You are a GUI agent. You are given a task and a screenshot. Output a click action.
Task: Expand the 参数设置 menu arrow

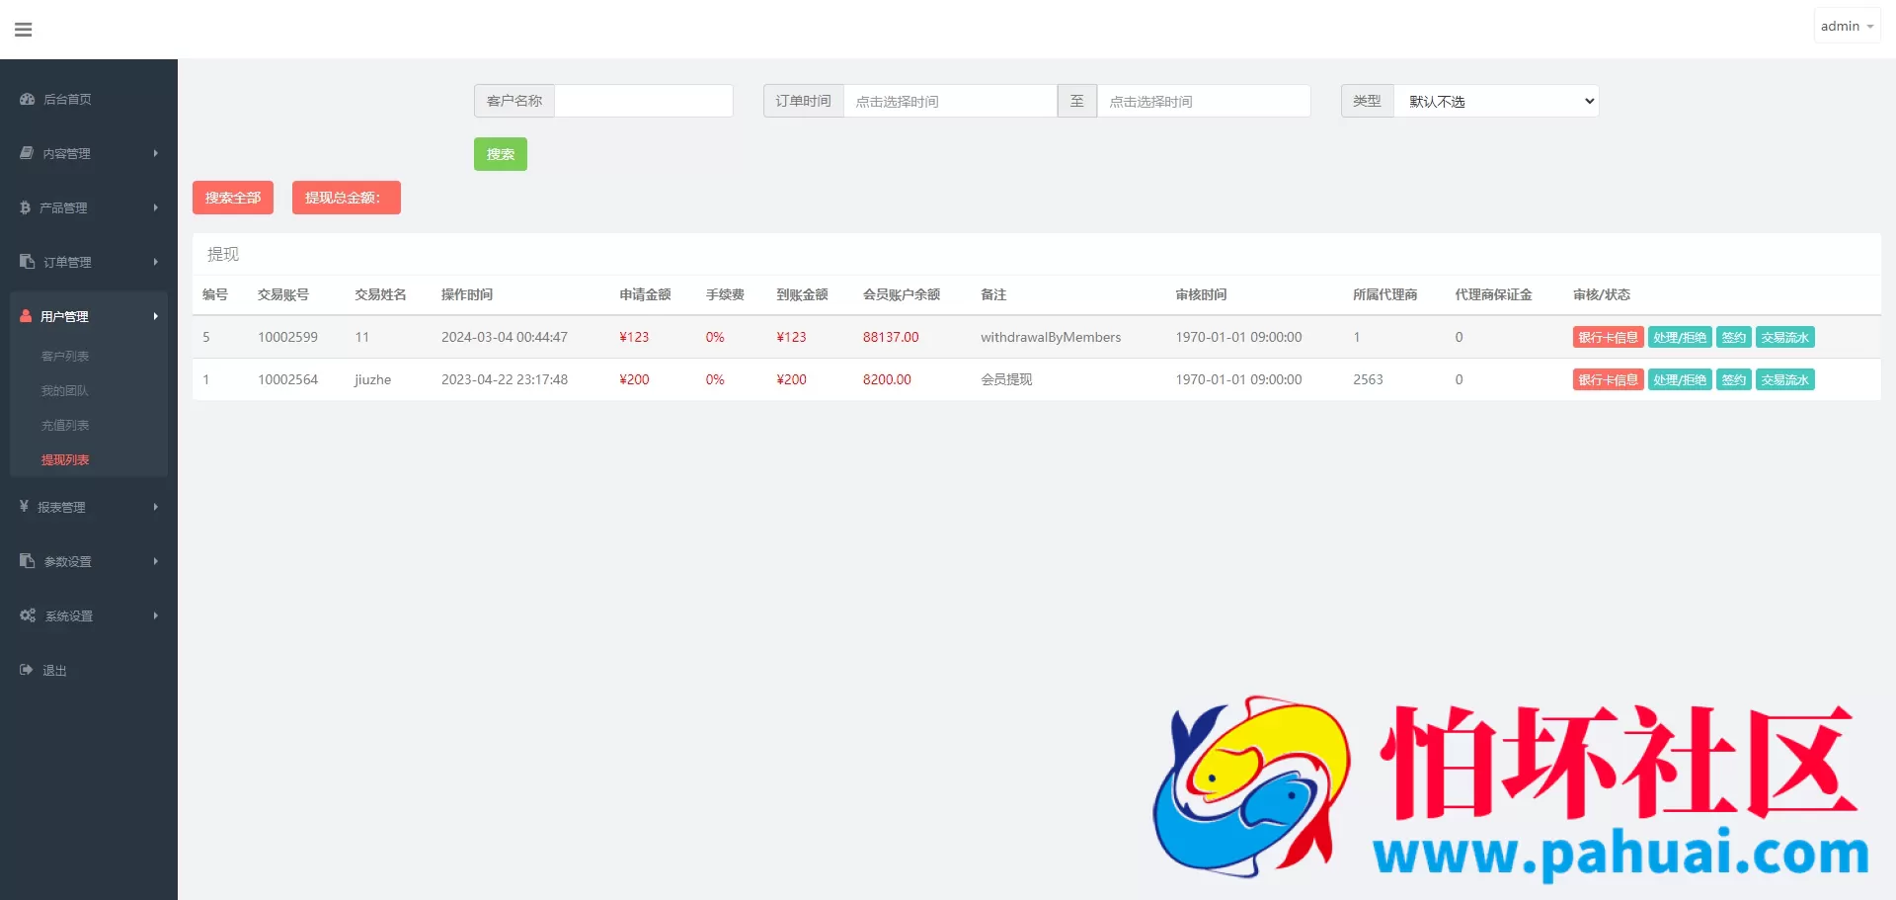pos(155,561)
